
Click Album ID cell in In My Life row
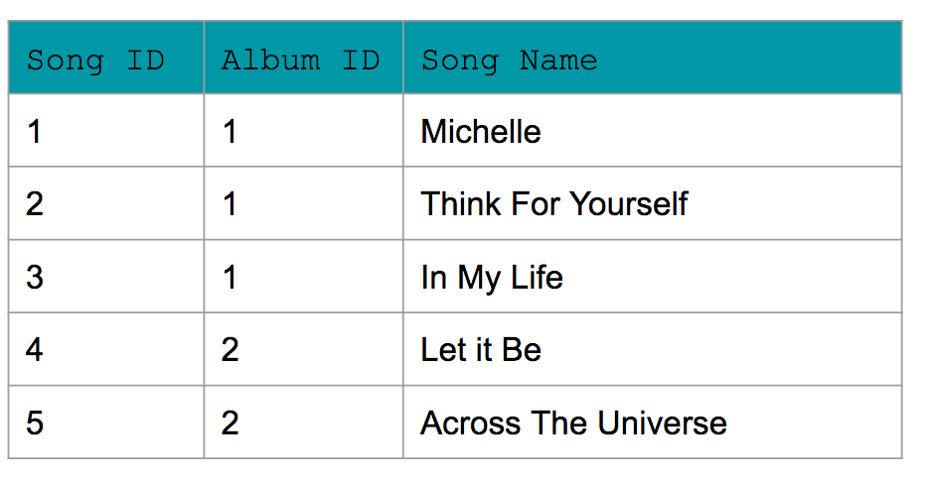coord(231,277)
